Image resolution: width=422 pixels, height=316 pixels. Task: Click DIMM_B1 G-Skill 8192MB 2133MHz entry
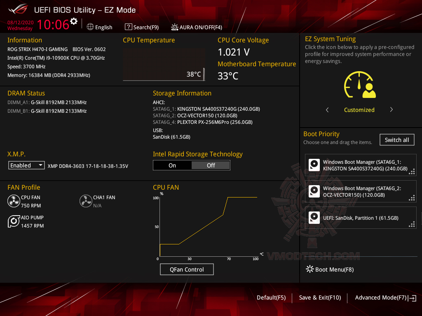47,111
